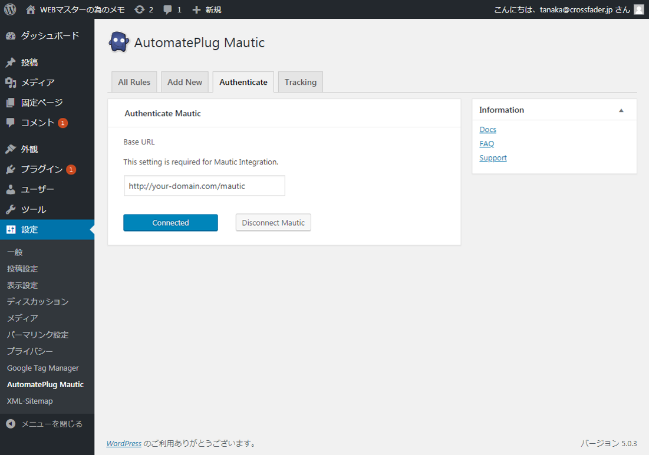This screenshot has width=649, height=455.
Task: Click the Base URL input field
Action: [204, 186]
